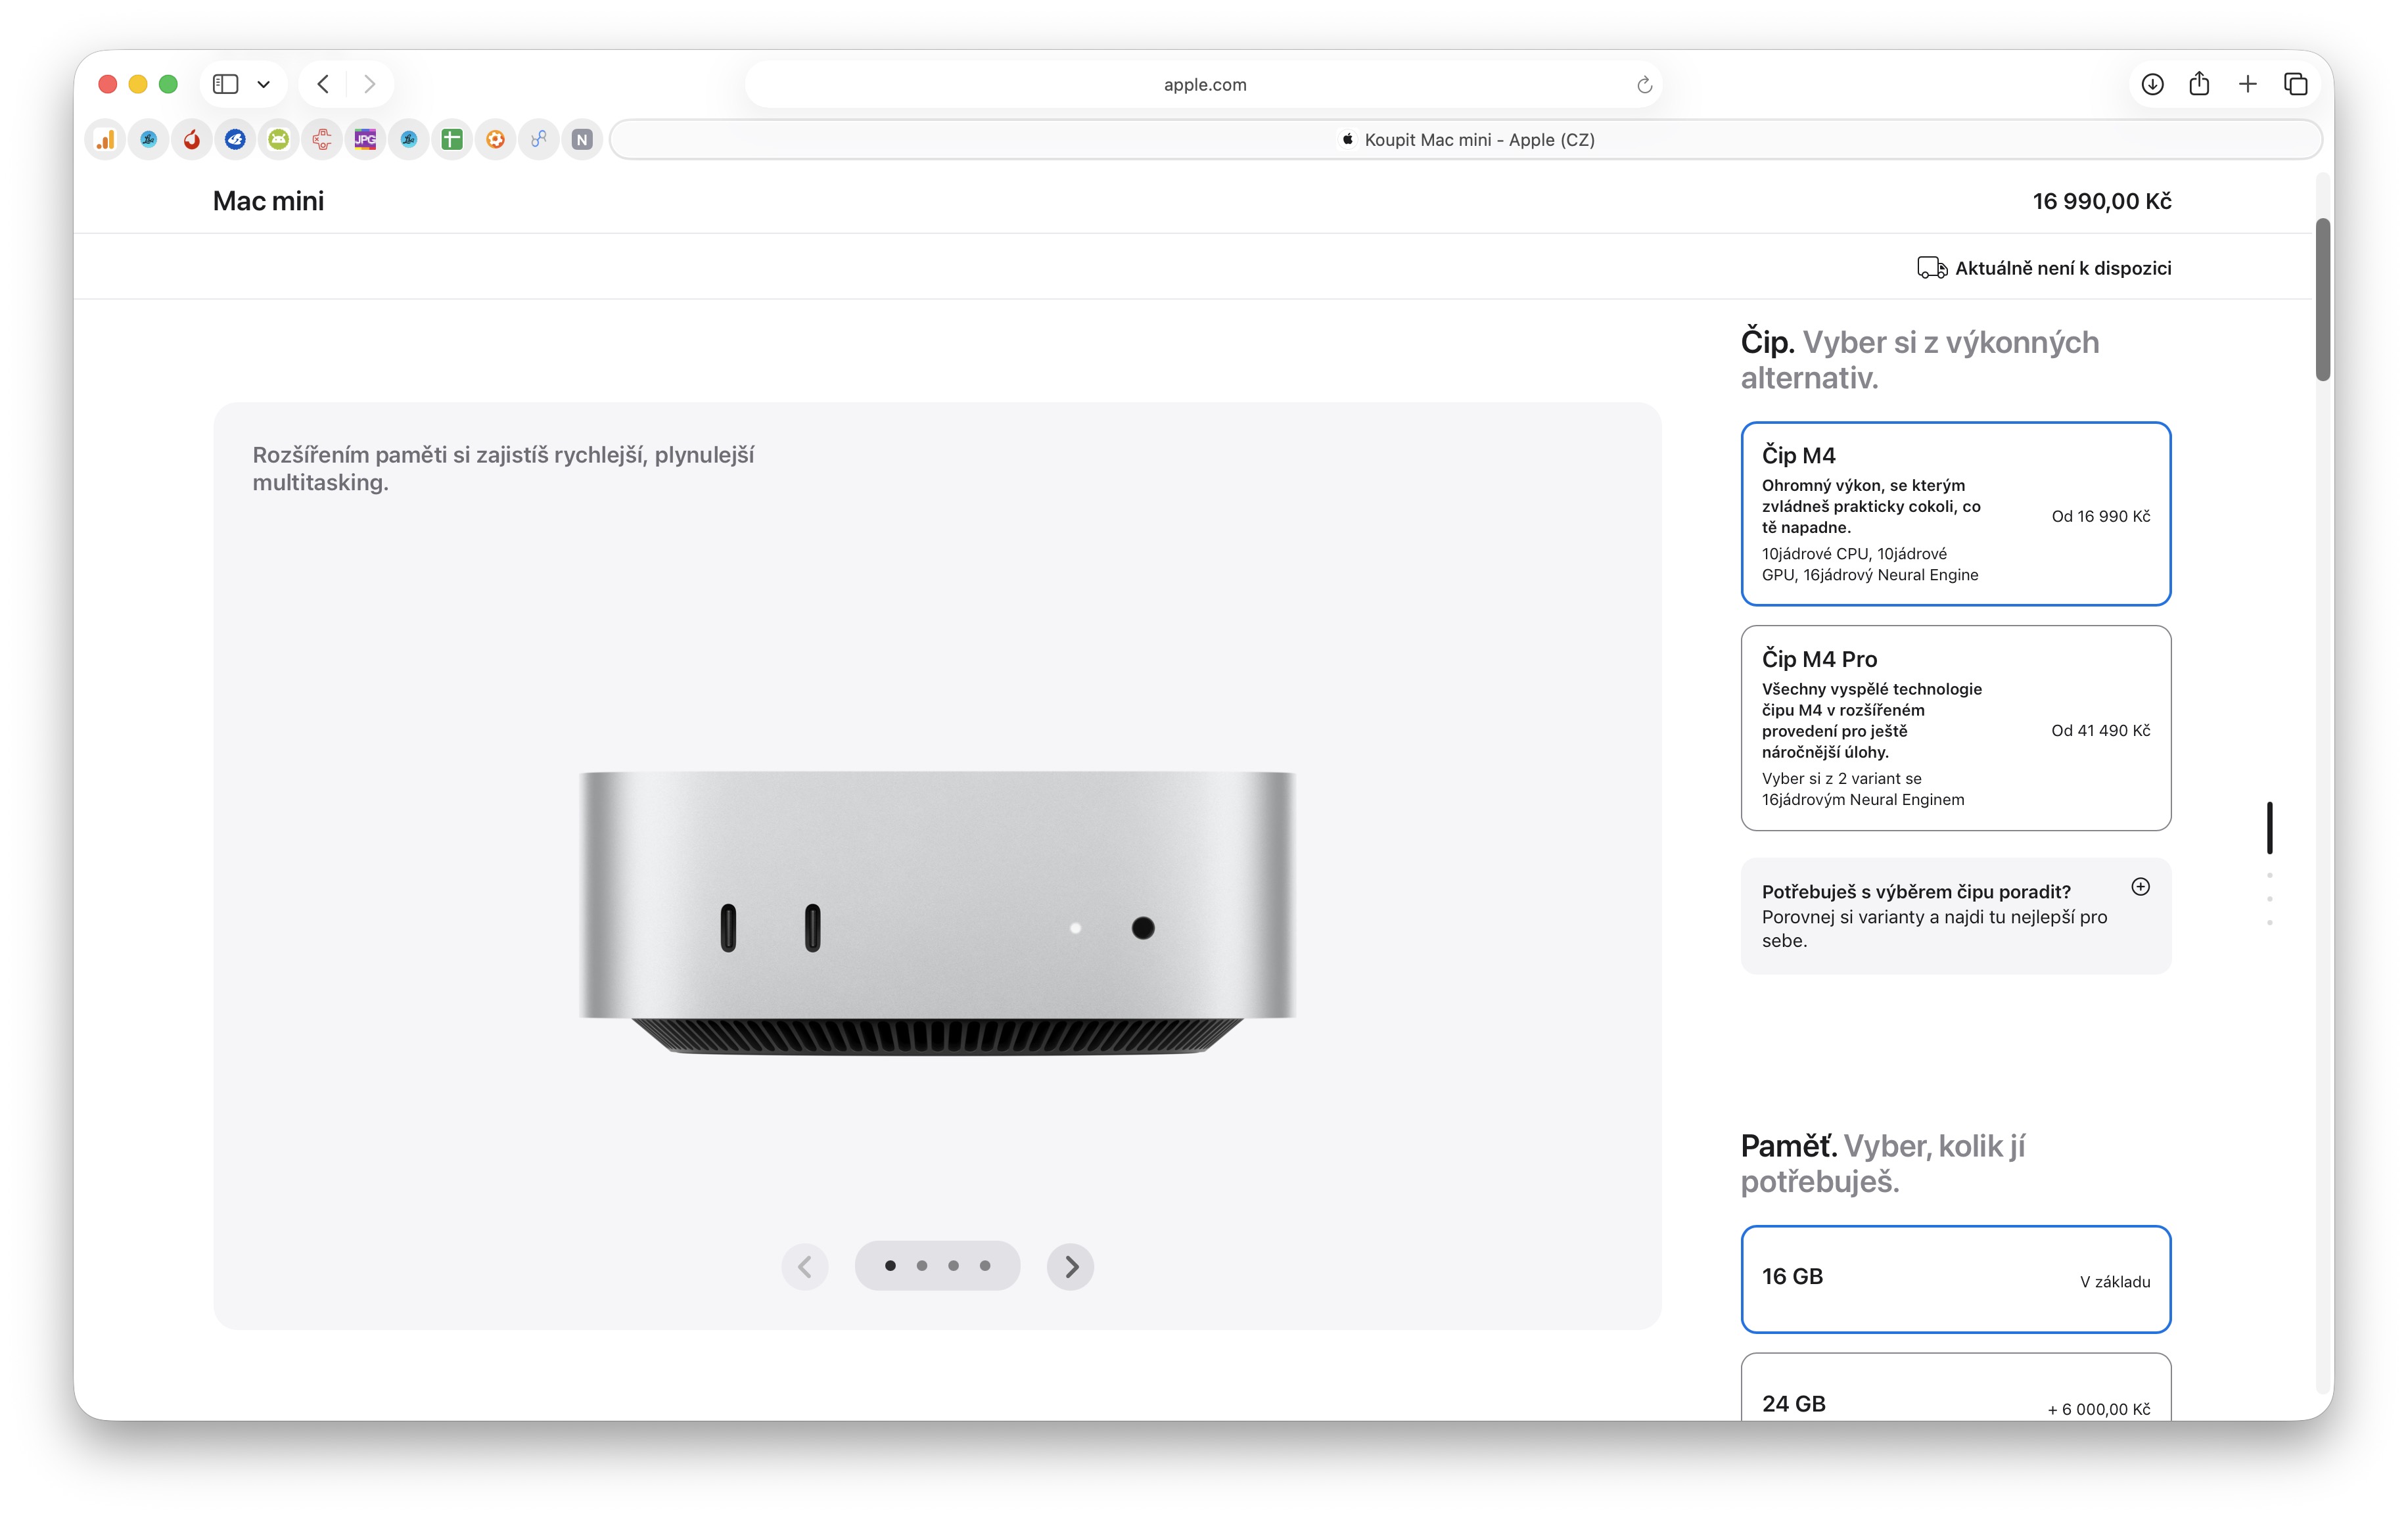Open a new tab with plus icon
The height and width of the screenshot is (1518, 2408).
click(x=2247, y=84)
